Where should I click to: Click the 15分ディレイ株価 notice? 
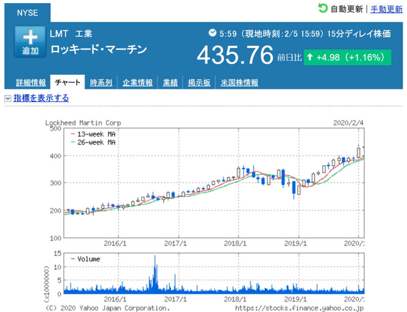pos(359,34)
